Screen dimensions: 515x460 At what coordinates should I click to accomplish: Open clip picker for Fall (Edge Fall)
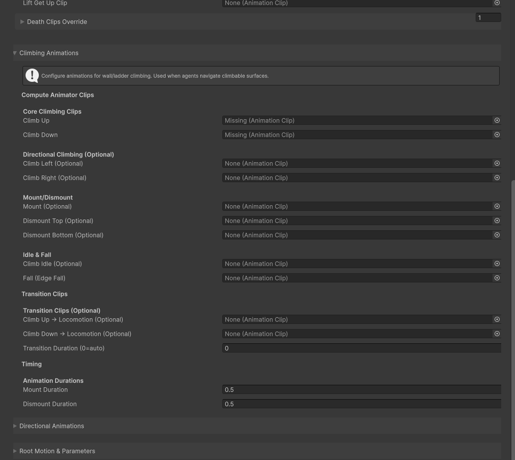[x=497, y=278]
